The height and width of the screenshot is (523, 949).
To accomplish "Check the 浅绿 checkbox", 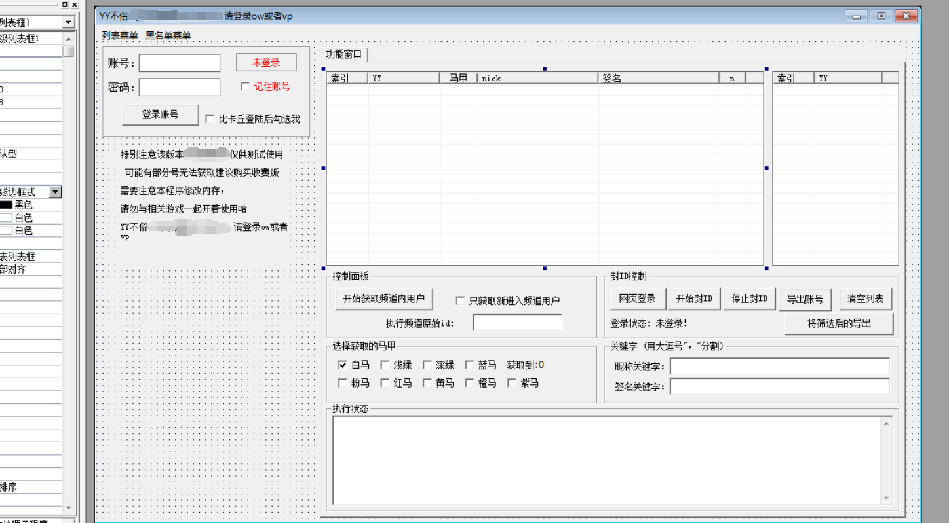I will point(385,365).
